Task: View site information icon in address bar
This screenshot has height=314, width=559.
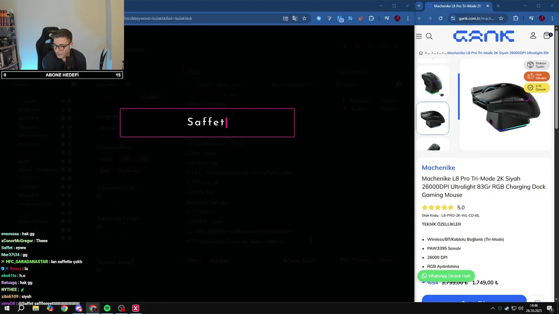Action: (453, 18)
